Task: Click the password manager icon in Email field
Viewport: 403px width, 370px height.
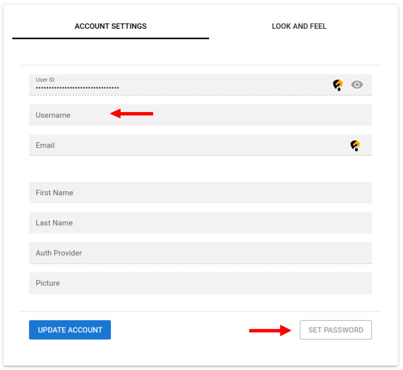Action: click(x=355, y=145)
